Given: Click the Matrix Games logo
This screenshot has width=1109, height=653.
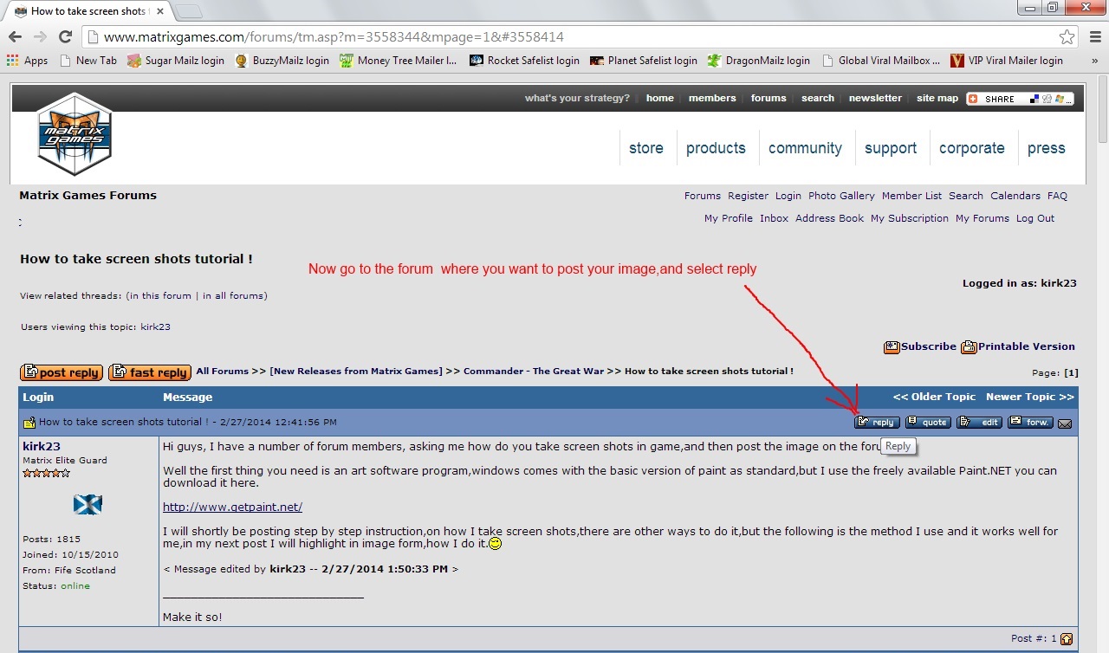Looking at the screenshot, I should (75, 134).
